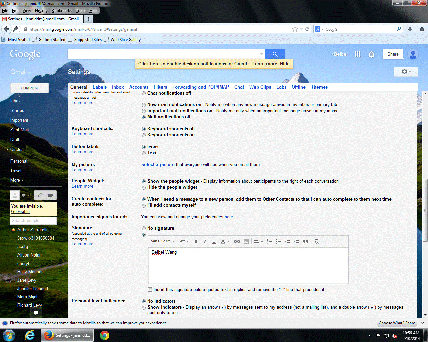
Task: Toggle italic in signature editor
Action: (x=205, y=241)
